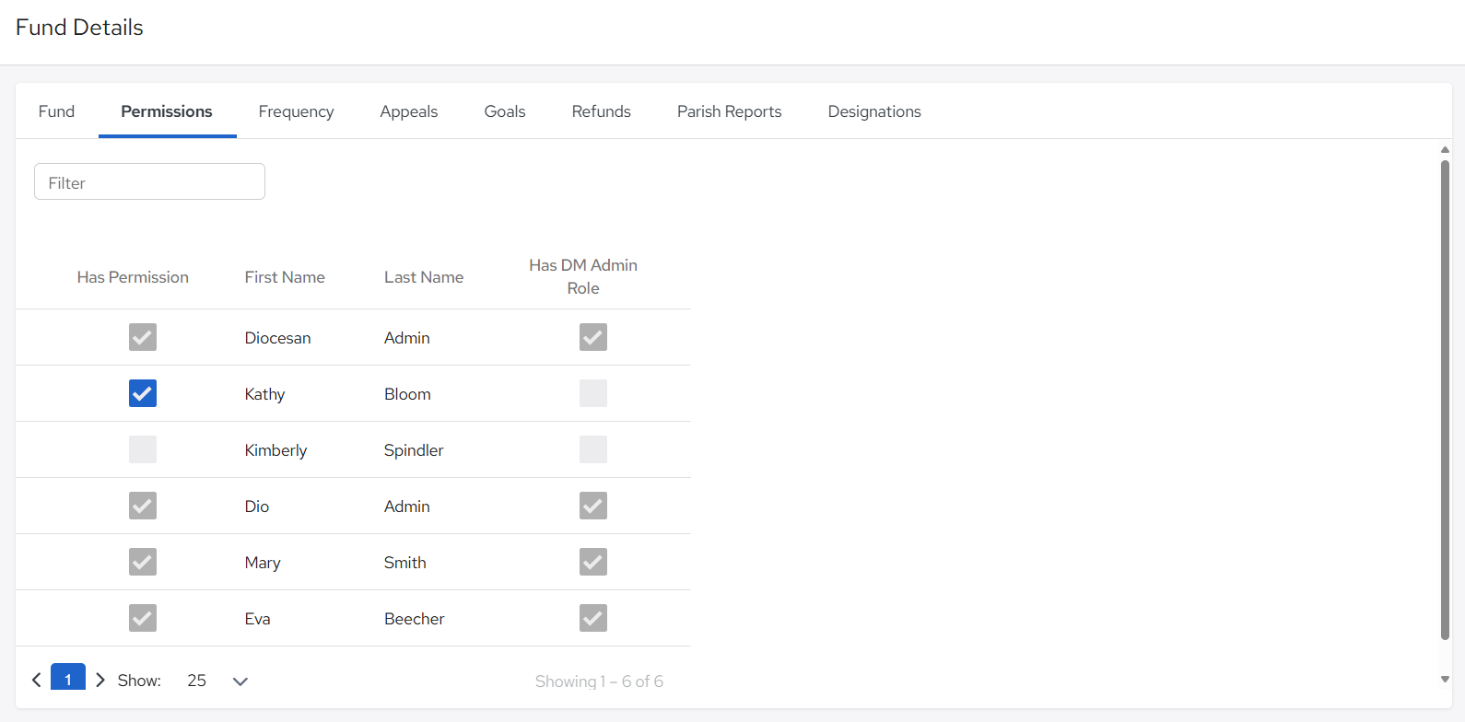Click the first name Kimberly
1465x722 pixels.
(x=275, y=450)
